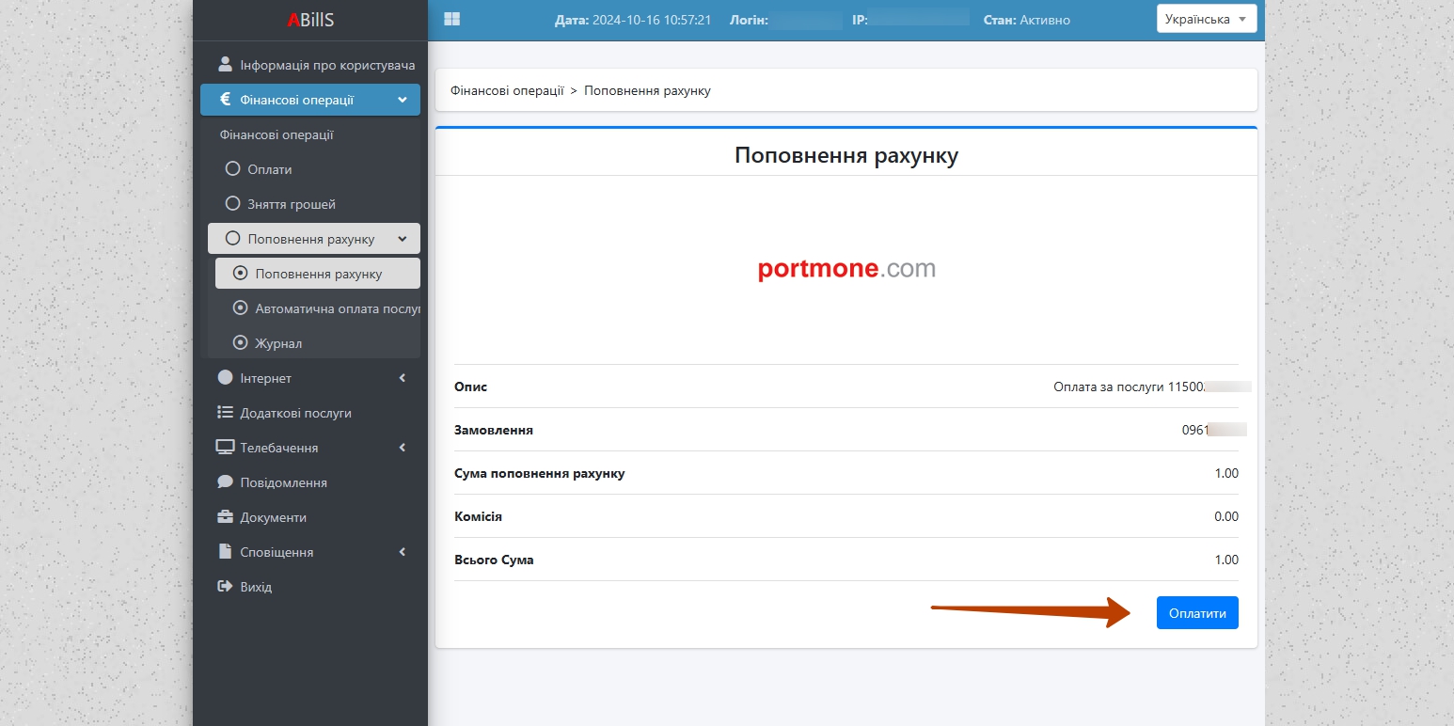
Task: Select the dot marker beside Журнал
Action: point(240,342)
